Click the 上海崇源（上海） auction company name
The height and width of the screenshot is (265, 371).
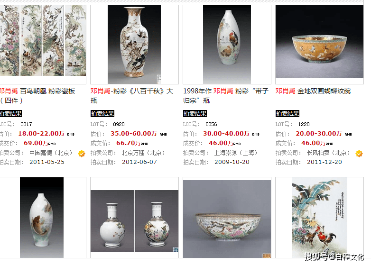point(236,153)
